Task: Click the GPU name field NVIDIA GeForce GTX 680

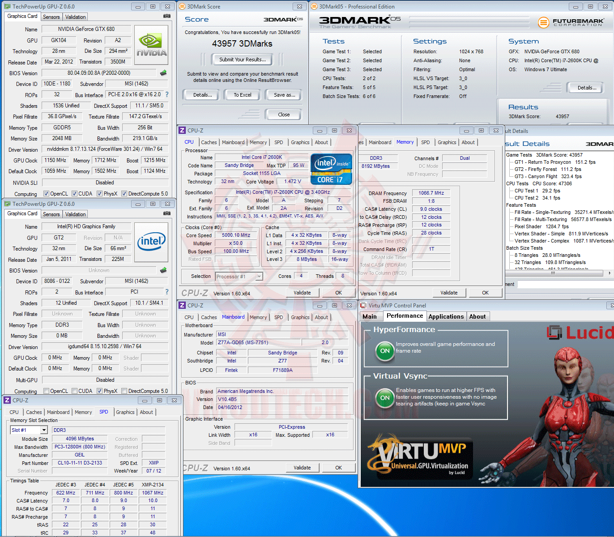Action: coord(86,29)
